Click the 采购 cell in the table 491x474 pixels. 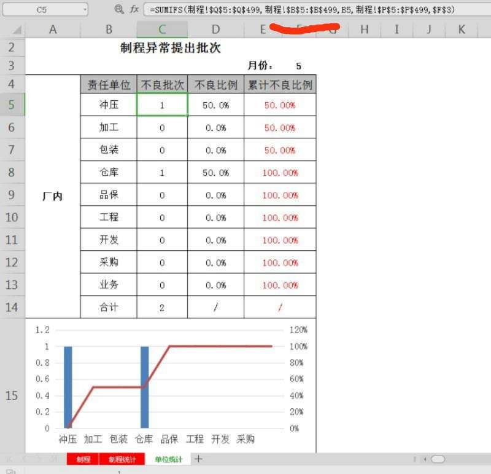click(x=109, y=263)
